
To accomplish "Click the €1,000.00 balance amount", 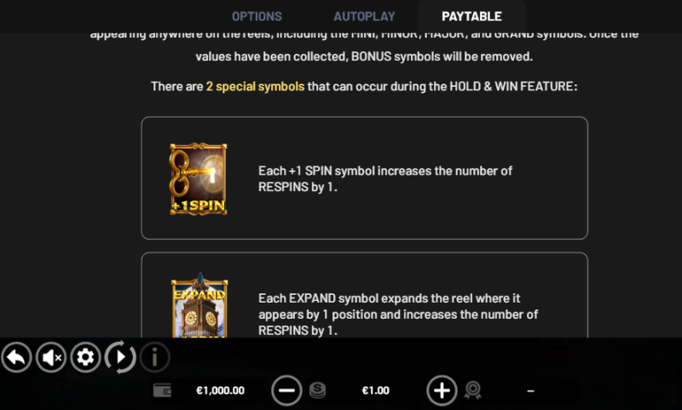I will (x=221, y=390).
